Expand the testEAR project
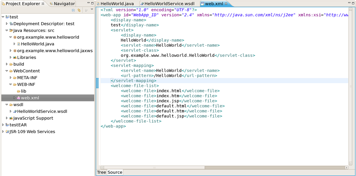Viewport: 356px width, 176px height. tap(3, 125)
